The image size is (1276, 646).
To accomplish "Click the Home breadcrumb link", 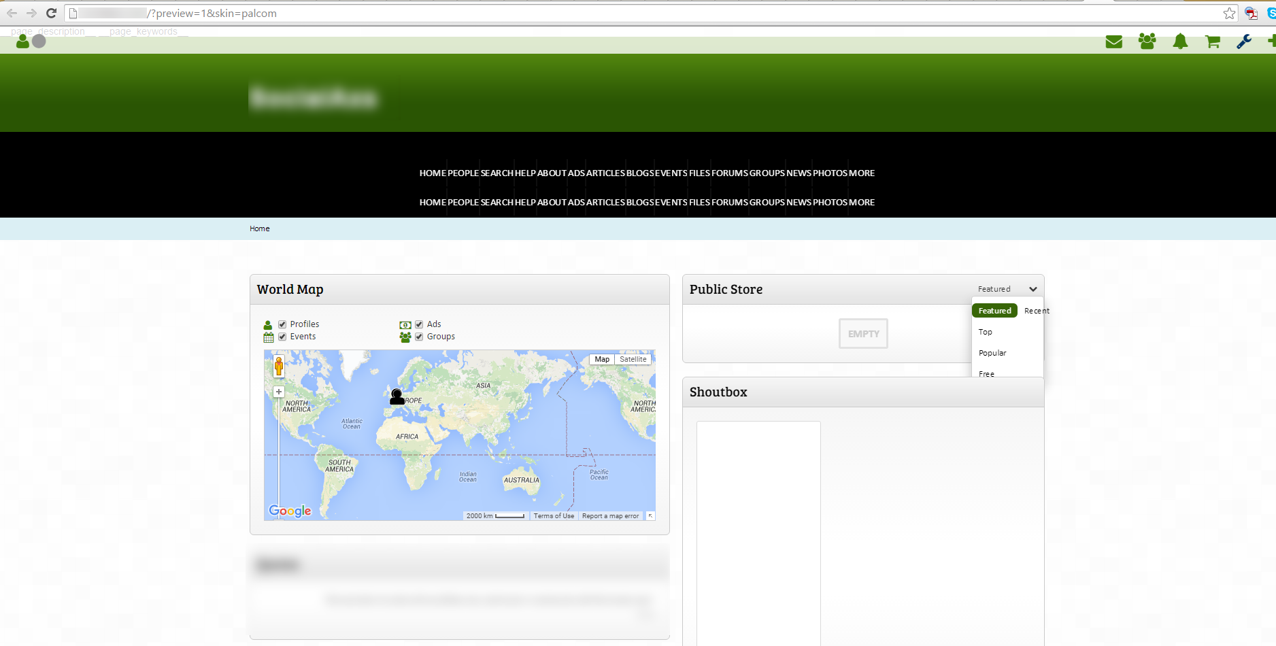I will coord(259,228).
